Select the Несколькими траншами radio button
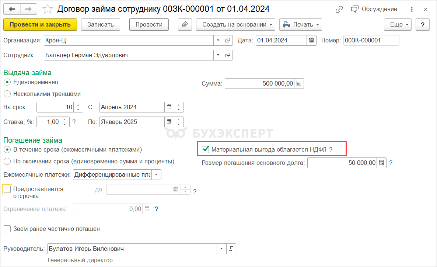 [x=7, y=94]
